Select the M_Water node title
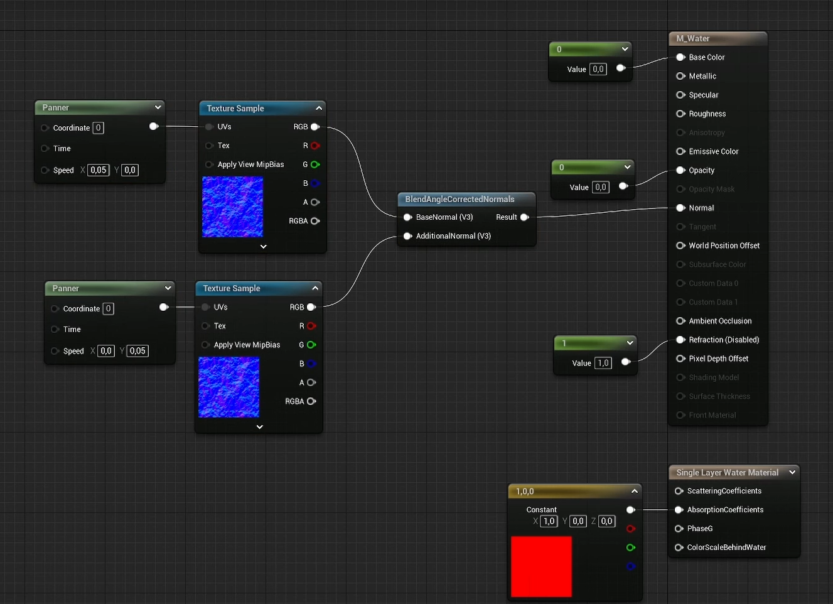 point(693,38)
